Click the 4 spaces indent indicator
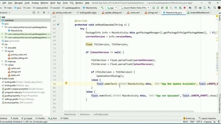 pos(208,122)
